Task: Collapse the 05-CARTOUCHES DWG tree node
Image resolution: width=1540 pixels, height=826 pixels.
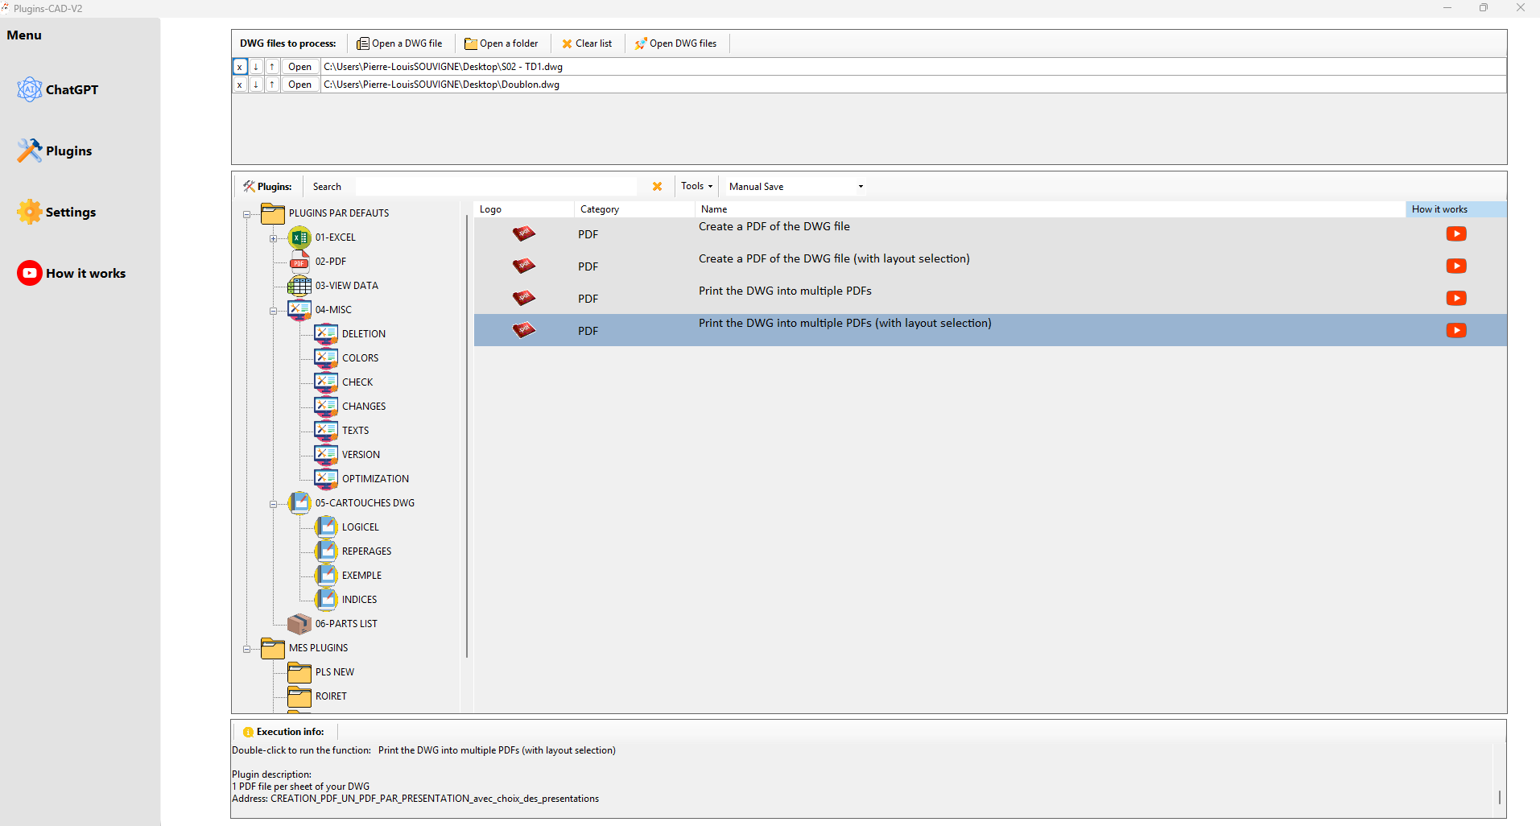Action: click(x=273, y=504)
